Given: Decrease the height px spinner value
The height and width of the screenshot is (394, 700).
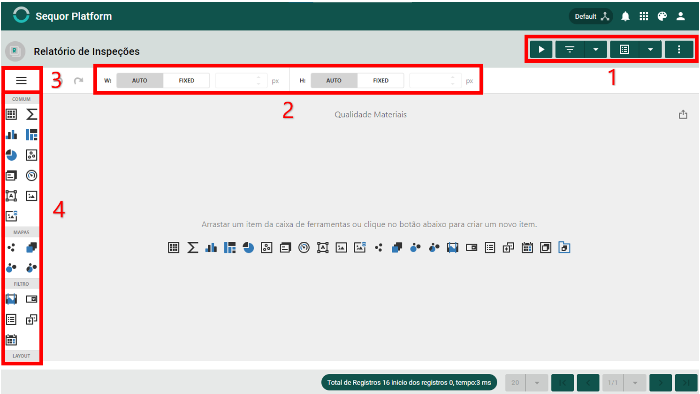Looking at the screenshot, I should [x=453, y=84].
